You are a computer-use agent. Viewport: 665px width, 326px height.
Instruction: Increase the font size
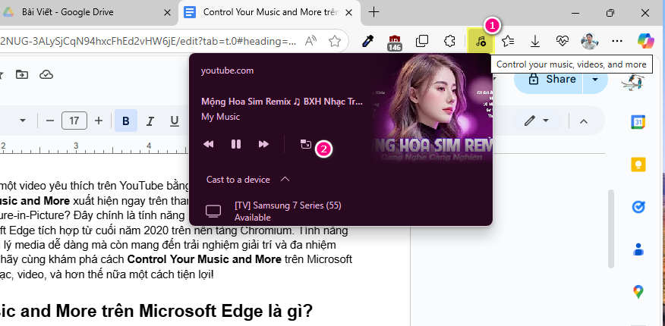click(99, 121)
